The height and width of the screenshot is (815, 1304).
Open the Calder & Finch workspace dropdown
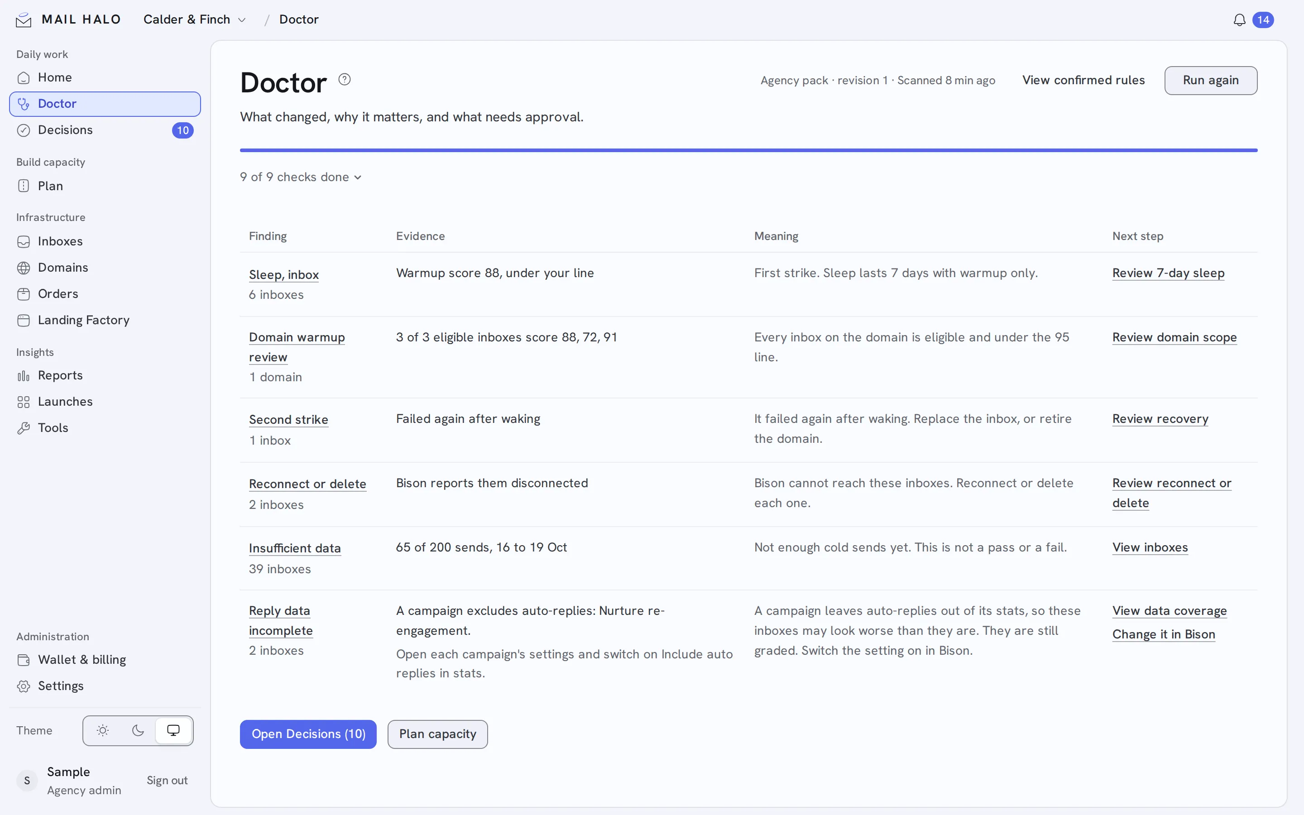pos(195,19)
